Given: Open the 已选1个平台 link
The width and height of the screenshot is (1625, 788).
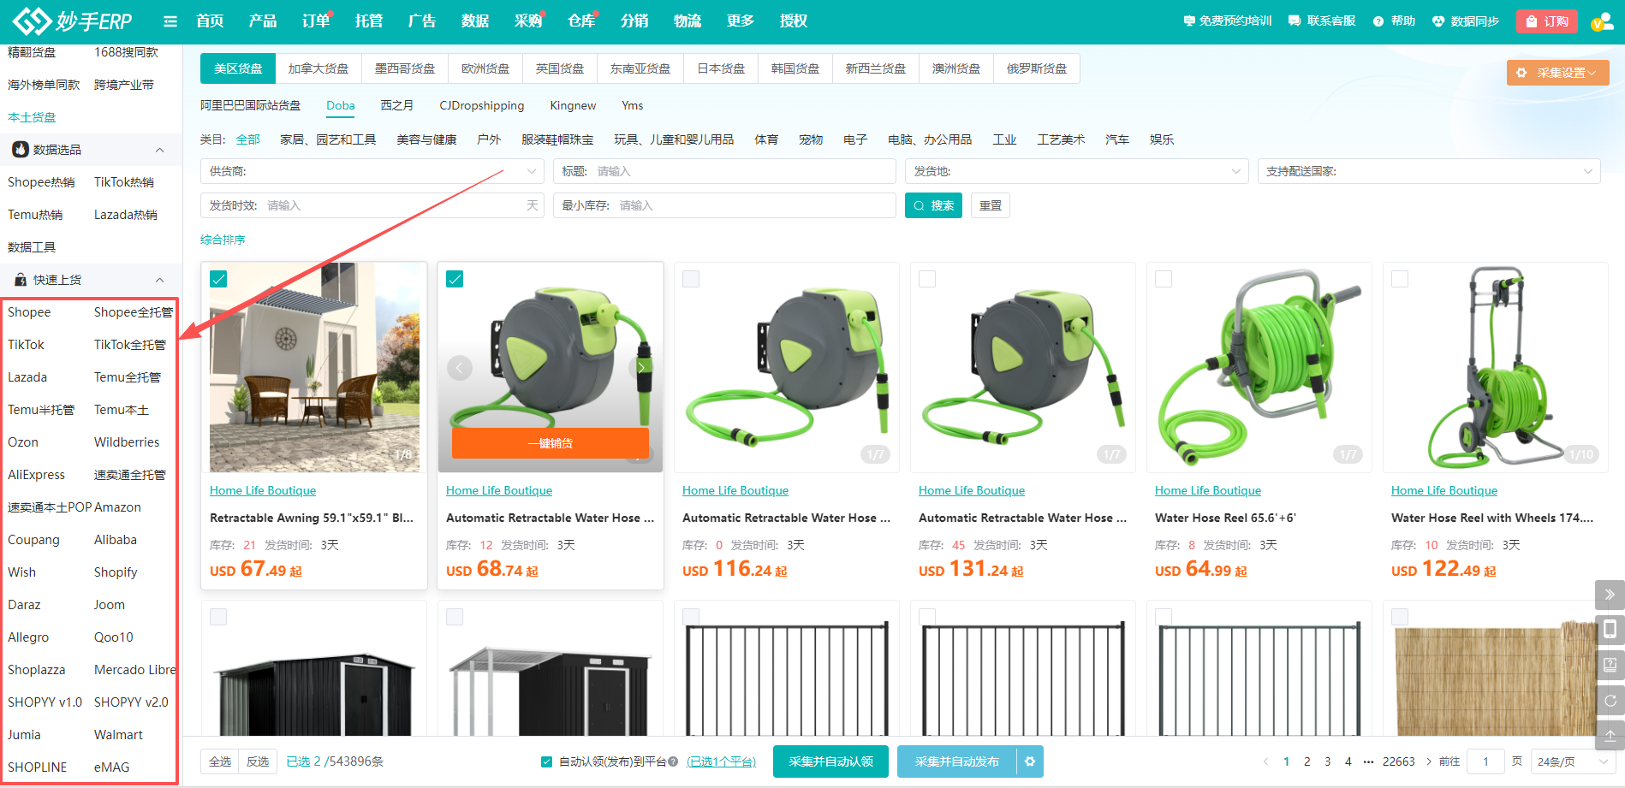Looking at the screenshot, I should pos(721,761).
